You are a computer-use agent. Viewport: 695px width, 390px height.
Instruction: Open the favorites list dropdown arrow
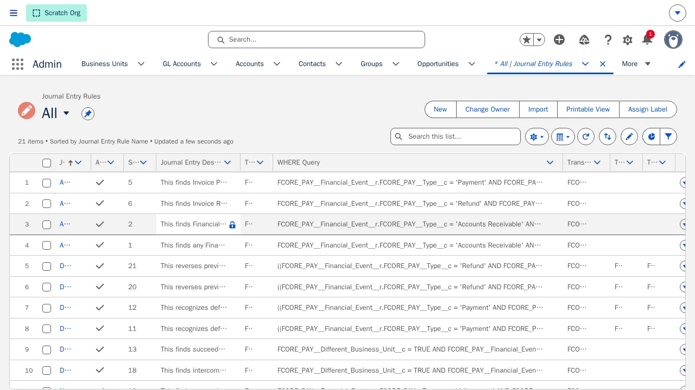539,40
